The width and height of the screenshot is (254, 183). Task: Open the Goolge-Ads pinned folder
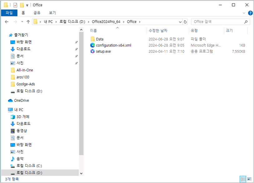point(23,84)
